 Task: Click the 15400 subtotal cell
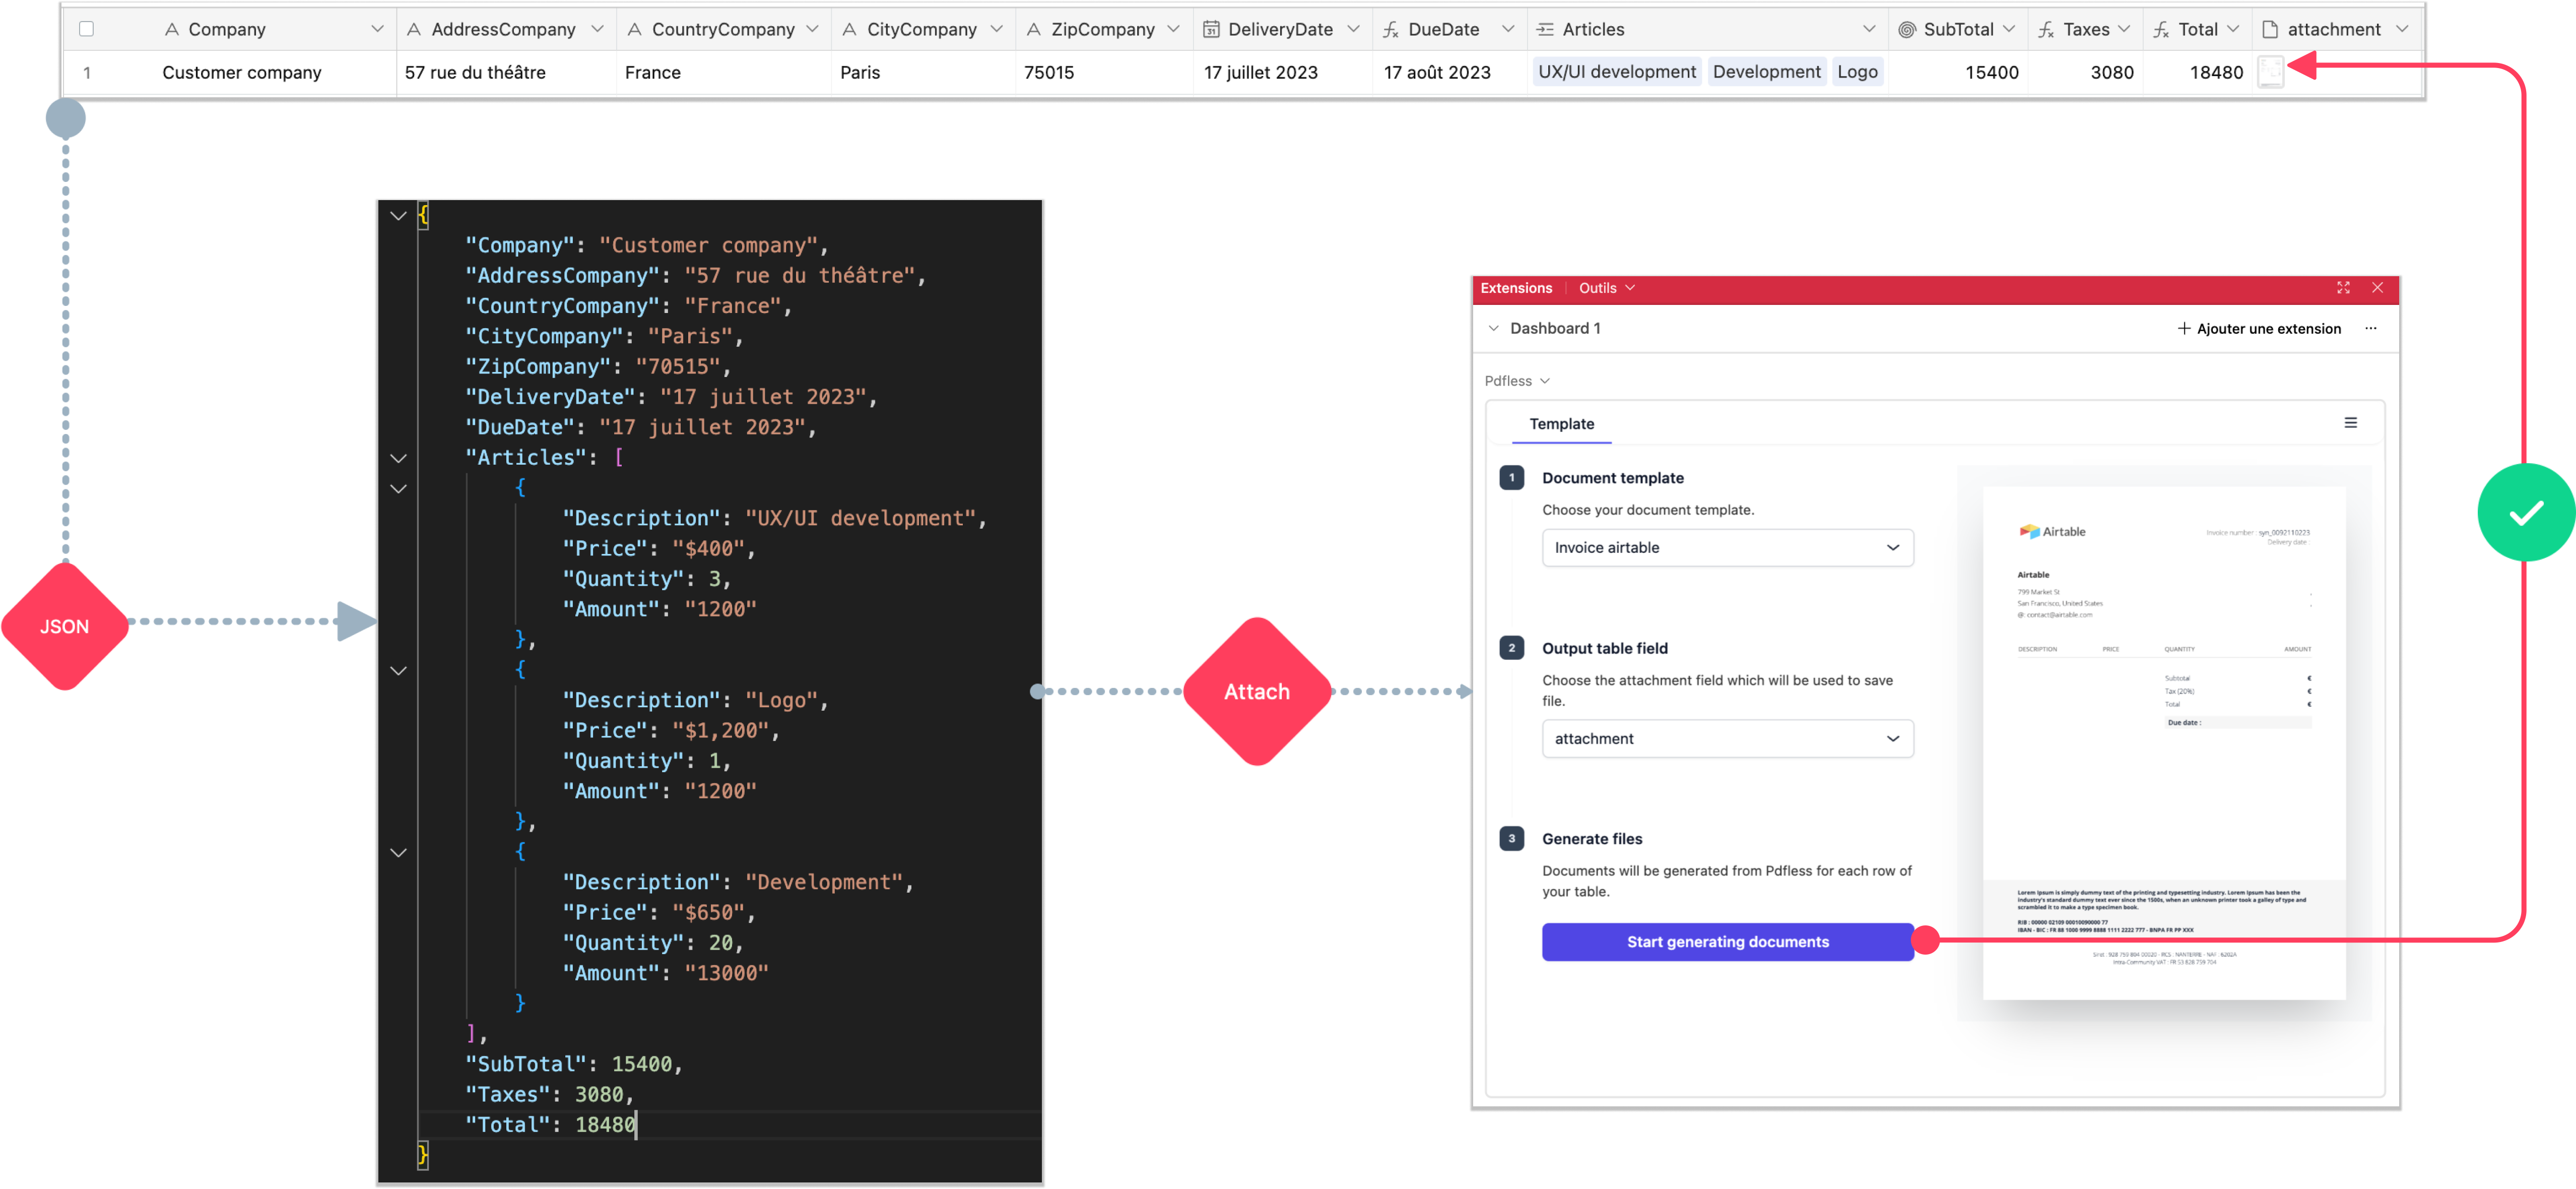click(1958, 72)
